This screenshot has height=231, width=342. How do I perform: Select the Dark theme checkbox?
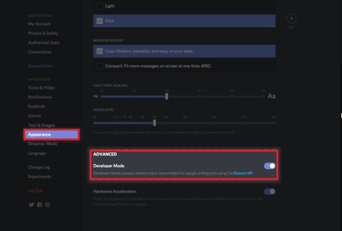point(99,21)
